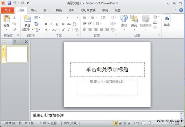The image size is (185, 127).
Task: Click the 中文(中国) language button in status bar
Action: tap(71, 123)
